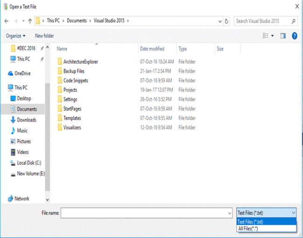Click the search magnifier icon
The width and height of the screenshot is (303, 238).
[x=293, y=21]
